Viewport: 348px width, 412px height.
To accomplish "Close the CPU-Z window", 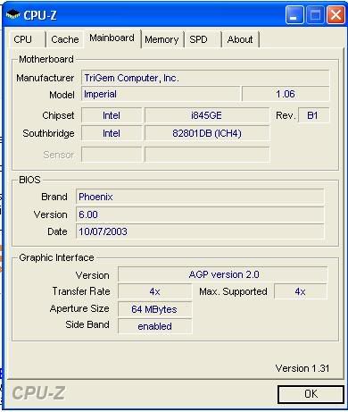I will tap(336, 14).
